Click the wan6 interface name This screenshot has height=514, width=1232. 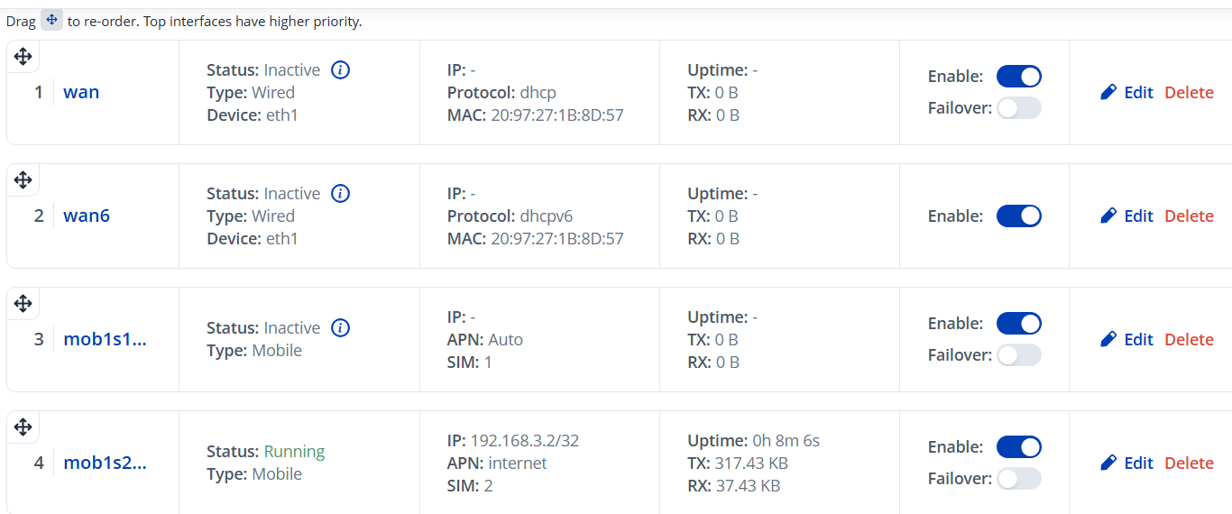(87, 216)
